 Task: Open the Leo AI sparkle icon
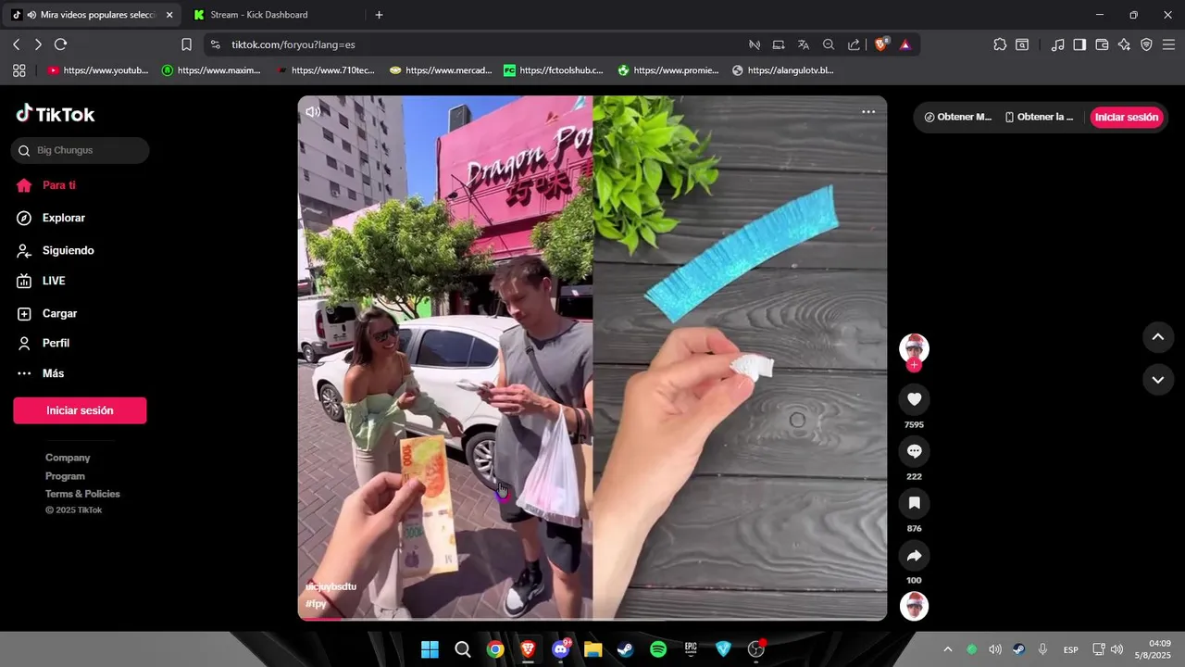click(x=1124, y=44)
